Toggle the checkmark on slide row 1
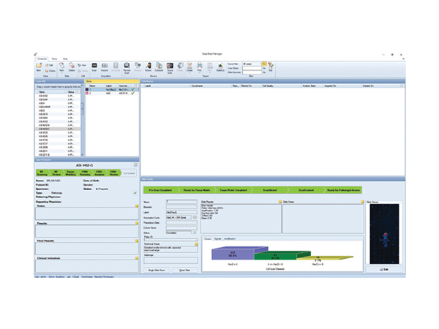Screen dimensions: 439x329 [x=133, y=89]
